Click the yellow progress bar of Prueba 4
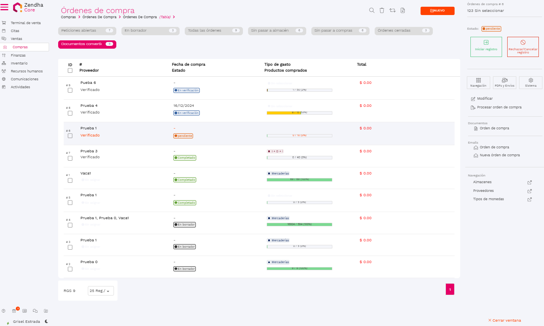Screen dimensions: 544x326 tap(284, 113)
